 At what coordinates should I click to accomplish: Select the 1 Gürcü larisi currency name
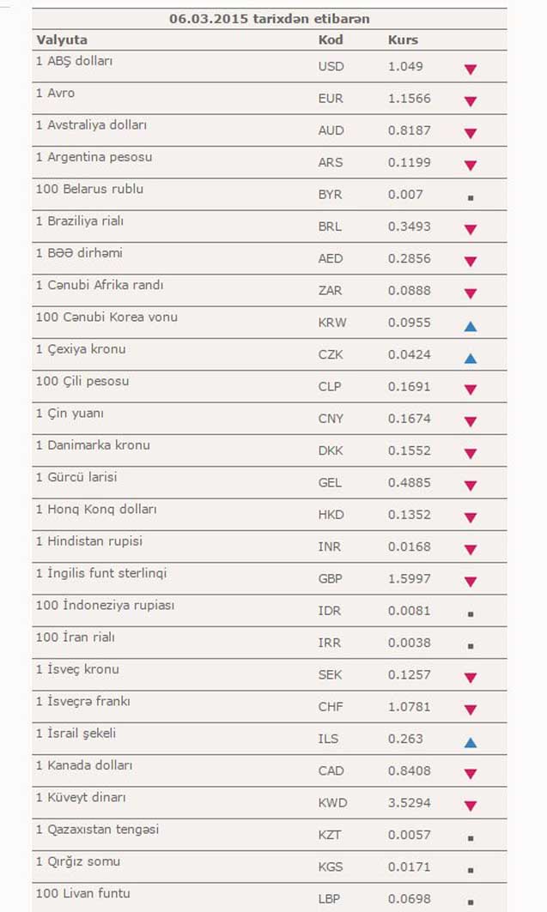(x=76, y=477)
